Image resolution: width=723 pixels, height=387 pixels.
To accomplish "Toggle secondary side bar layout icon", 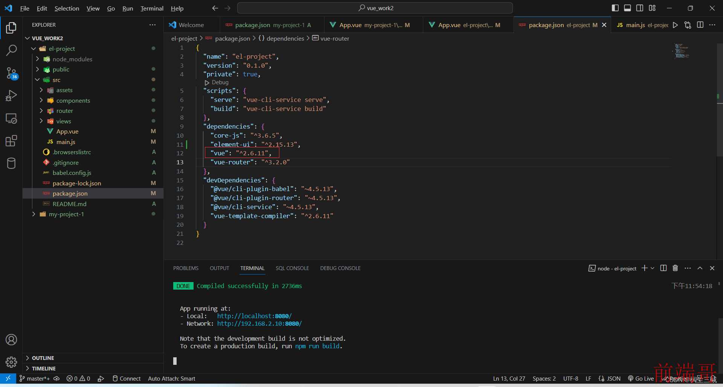I will coord(640,8).
